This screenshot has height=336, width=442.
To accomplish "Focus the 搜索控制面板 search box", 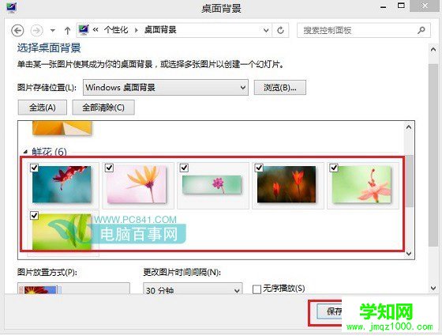I will (364, 30).
